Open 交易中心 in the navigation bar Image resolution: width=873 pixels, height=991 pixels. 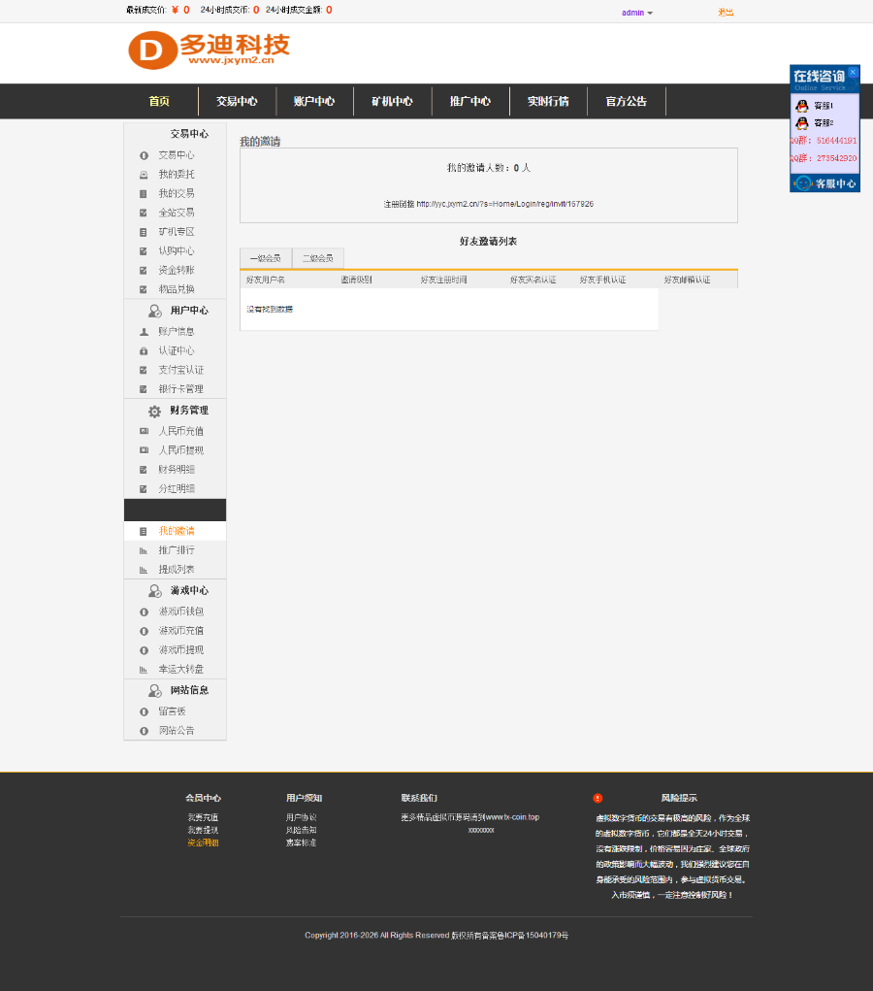coord(237,101)
